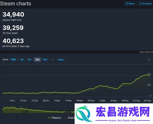
Task: Click the 0 y-axis label
Action: (150, 96)
